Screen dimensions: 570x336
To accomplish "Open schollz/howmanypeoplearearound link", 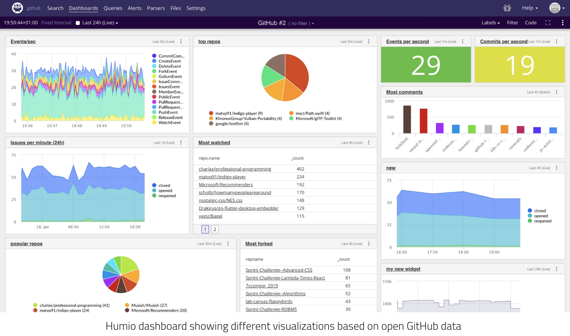I will coord(235,192).
